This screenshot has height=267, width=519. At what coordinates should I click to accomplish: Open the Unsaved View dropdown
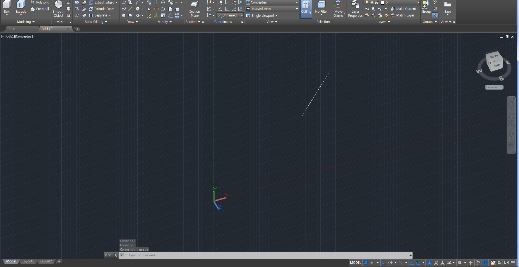coord(272,9)
